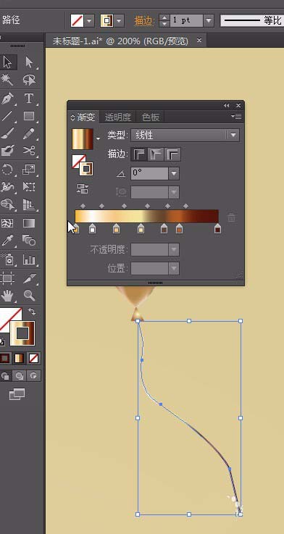This screenshot has width=284, height=534.
Task: Select the Free Transform tool
Action: [29, 186]
